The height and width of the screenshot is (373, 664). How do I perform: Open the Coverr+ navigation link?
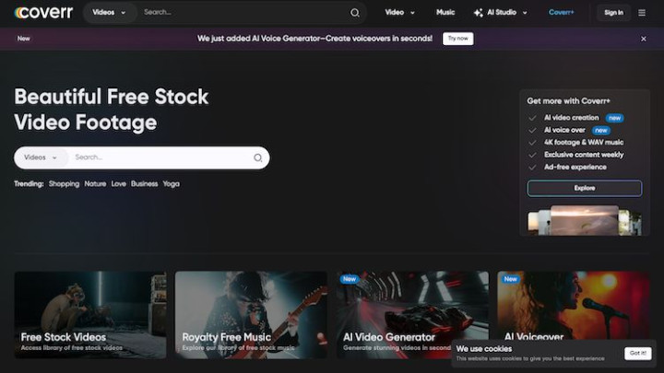coord(562,13)
